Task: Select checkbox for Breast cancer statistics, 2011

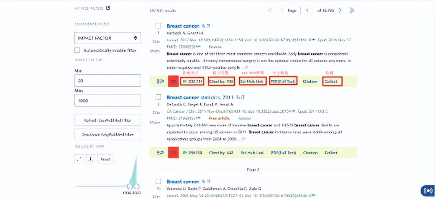Action: (158, 97)
